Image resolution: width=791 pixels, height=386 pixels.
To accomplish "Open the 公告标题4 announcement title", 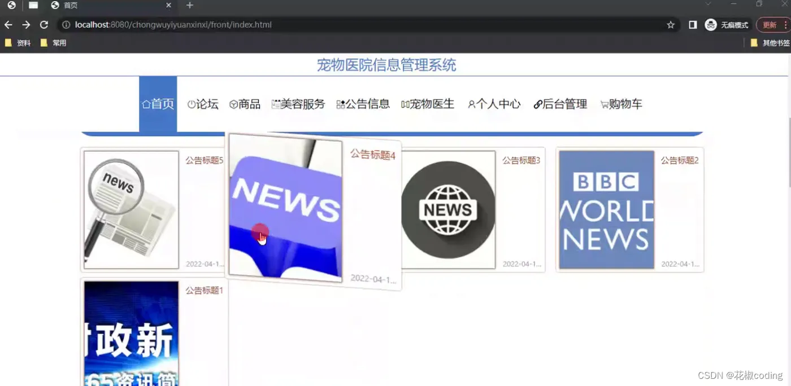I will tap(373, 155).
